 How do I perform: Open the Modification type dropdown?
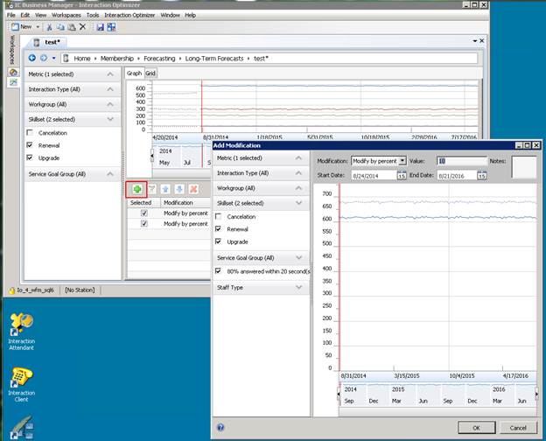pos(402,161)
